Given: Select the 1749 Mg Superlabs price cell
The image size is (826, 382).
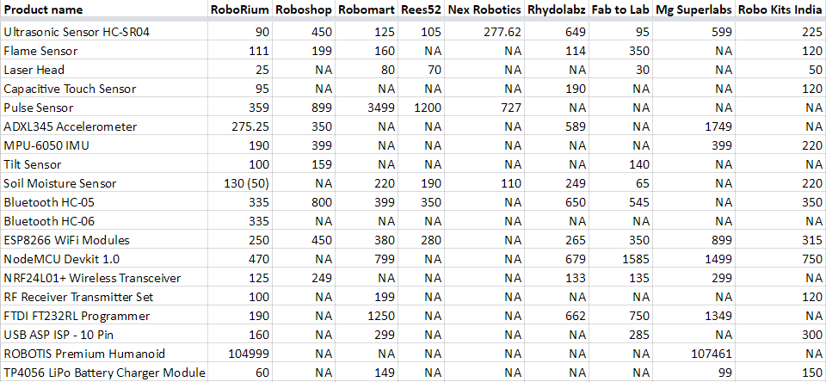Looking at the screenshot, I should tap(693, 127).
